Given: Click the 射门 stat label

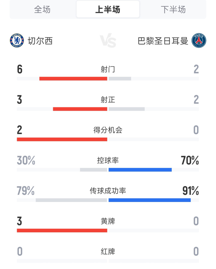Looking at the screenshot, I should pyautogui.click(x=108, y=69).
